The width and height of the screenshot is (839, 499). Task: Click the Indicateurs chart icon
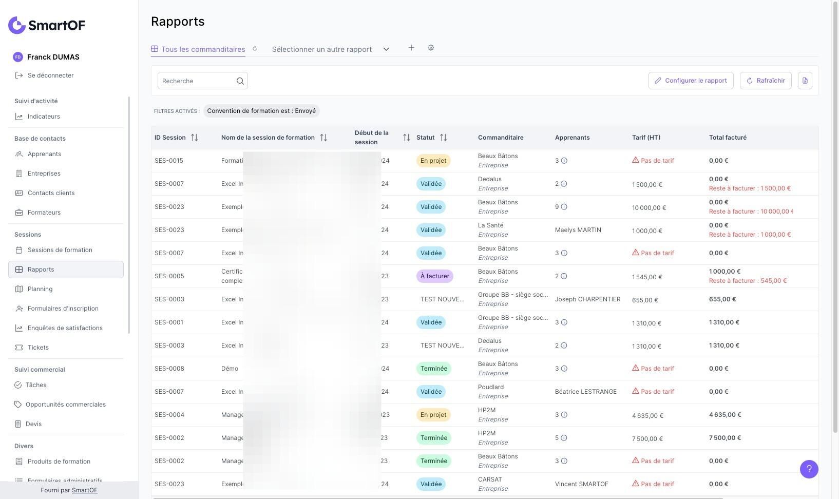click(19, 117)
